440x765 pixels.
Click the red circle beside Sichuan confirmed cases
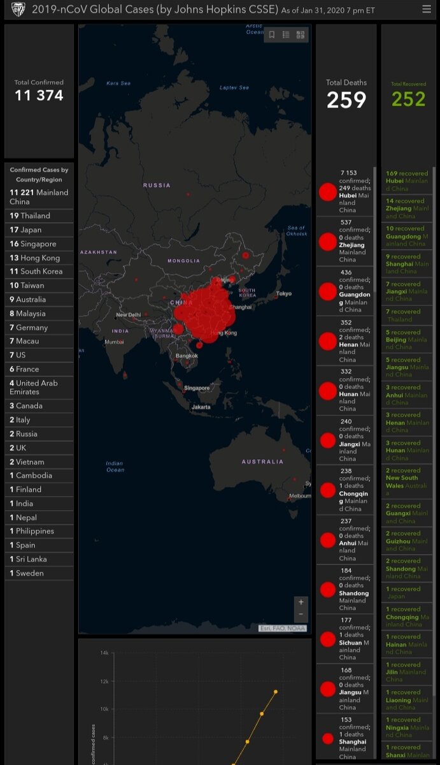click(327, 639)
